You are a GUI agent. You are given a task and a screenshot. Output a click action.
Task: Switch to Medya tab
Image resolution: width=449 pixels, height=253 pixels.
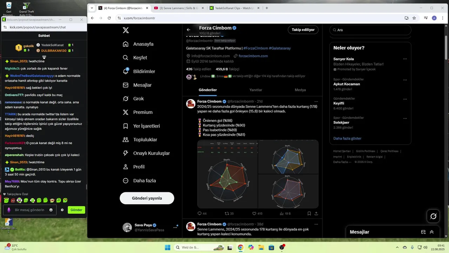click(x=300, y=90)
